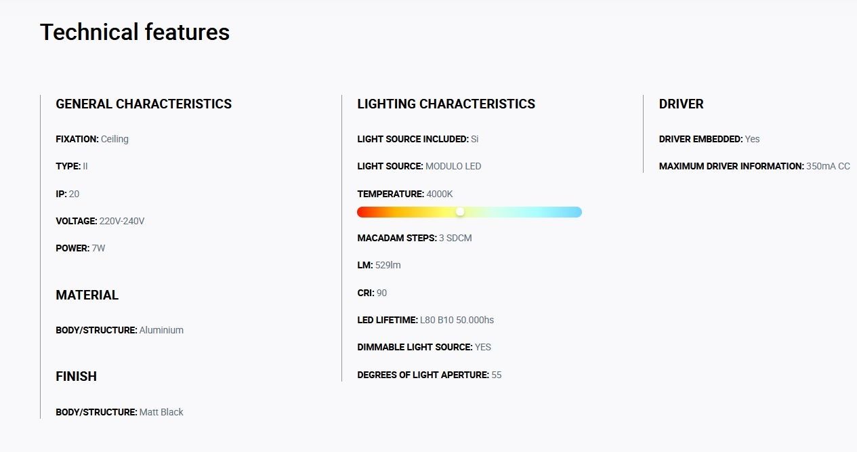Click the GENERAL CHARACTERISTICS heading

pos(144,104)
